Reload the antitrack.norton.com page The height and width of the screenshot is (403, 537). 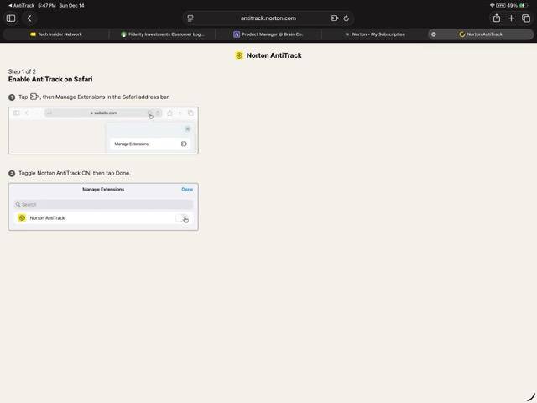(x=346, y=18)
